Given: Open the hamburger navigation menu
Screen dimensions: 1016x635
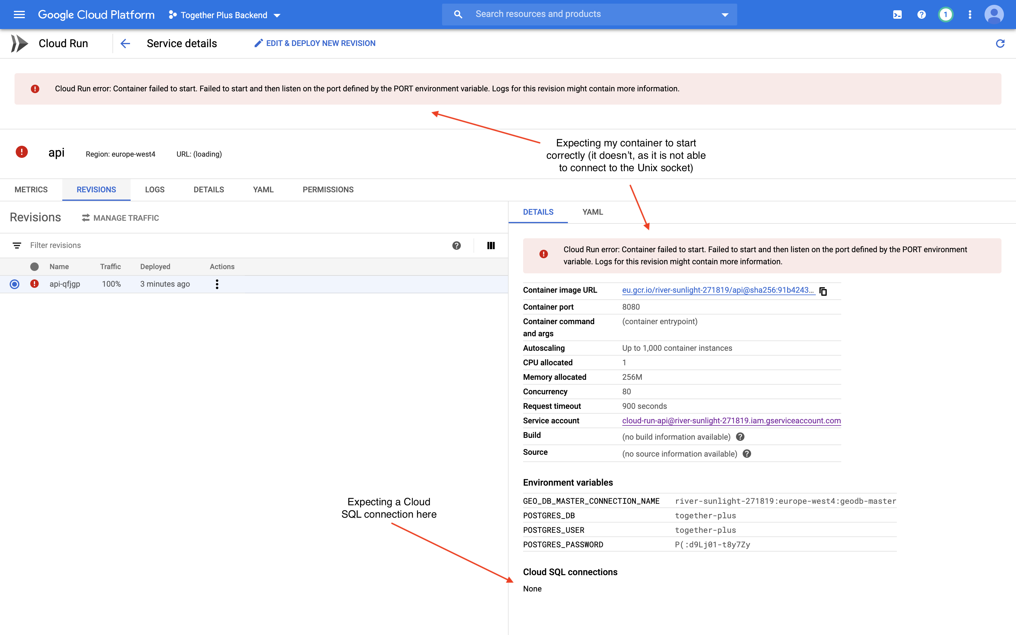Looking at the screenshot, I should [x=19, y=15].
